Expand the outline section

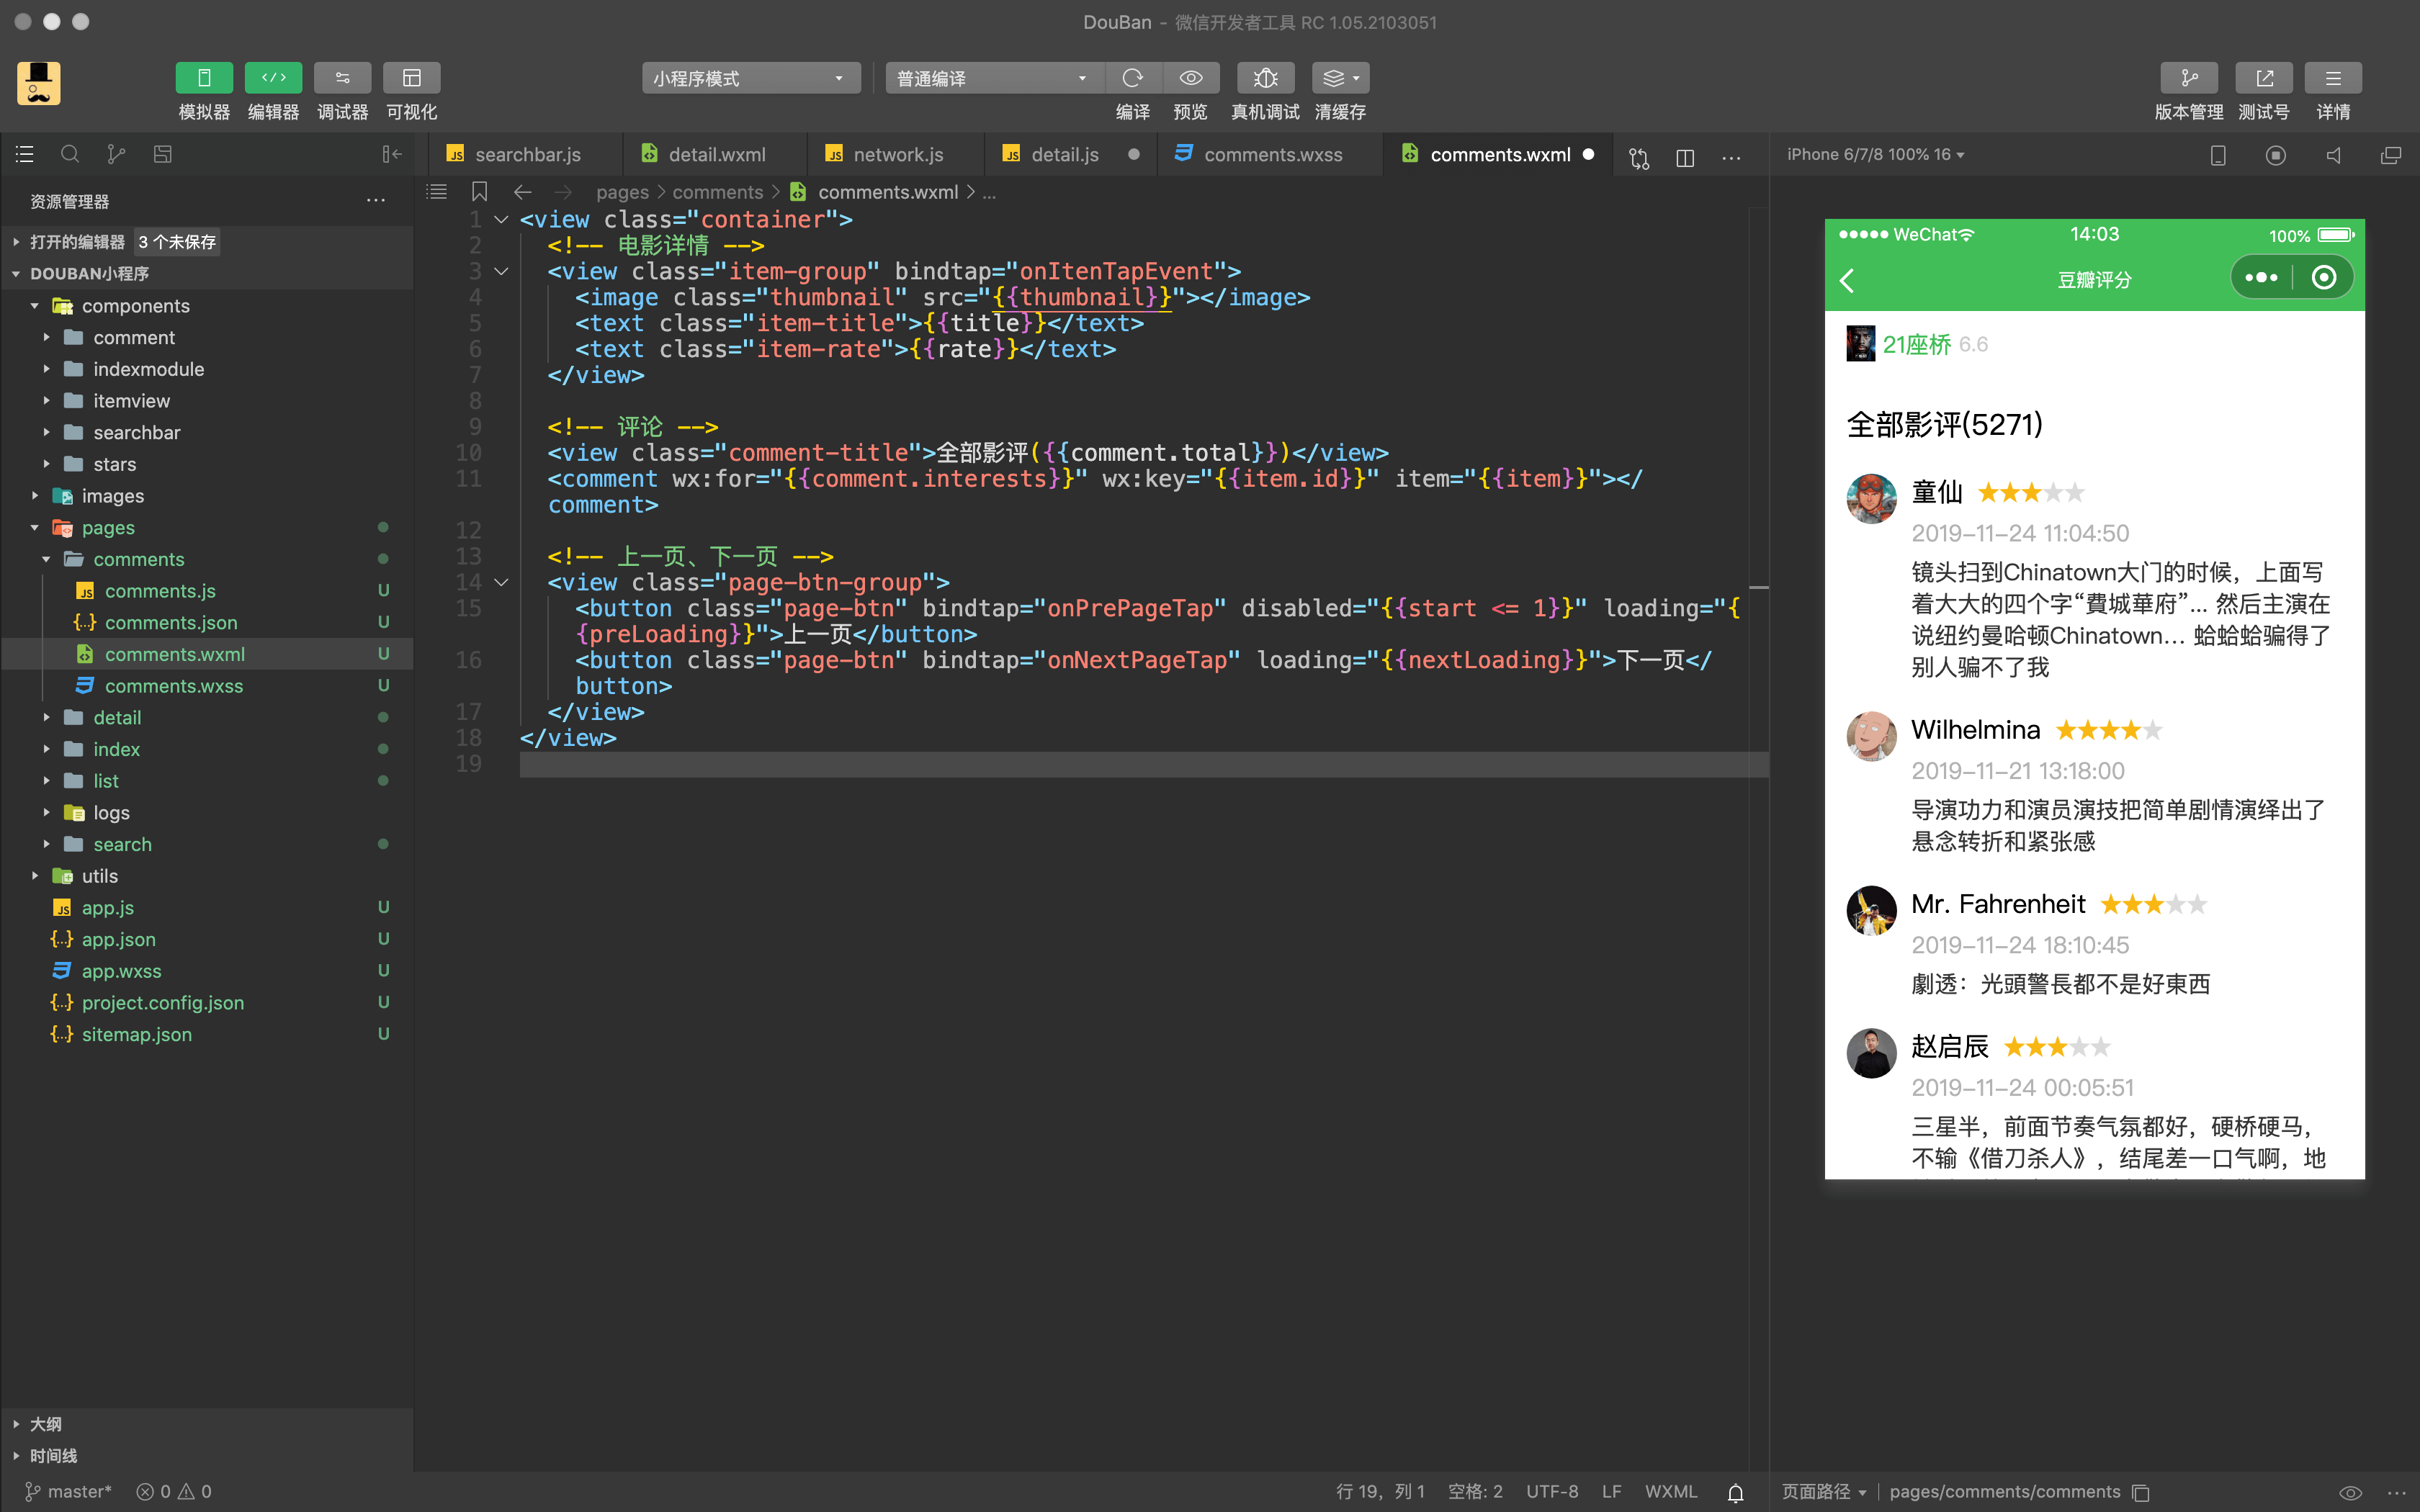pos(207,1424)
